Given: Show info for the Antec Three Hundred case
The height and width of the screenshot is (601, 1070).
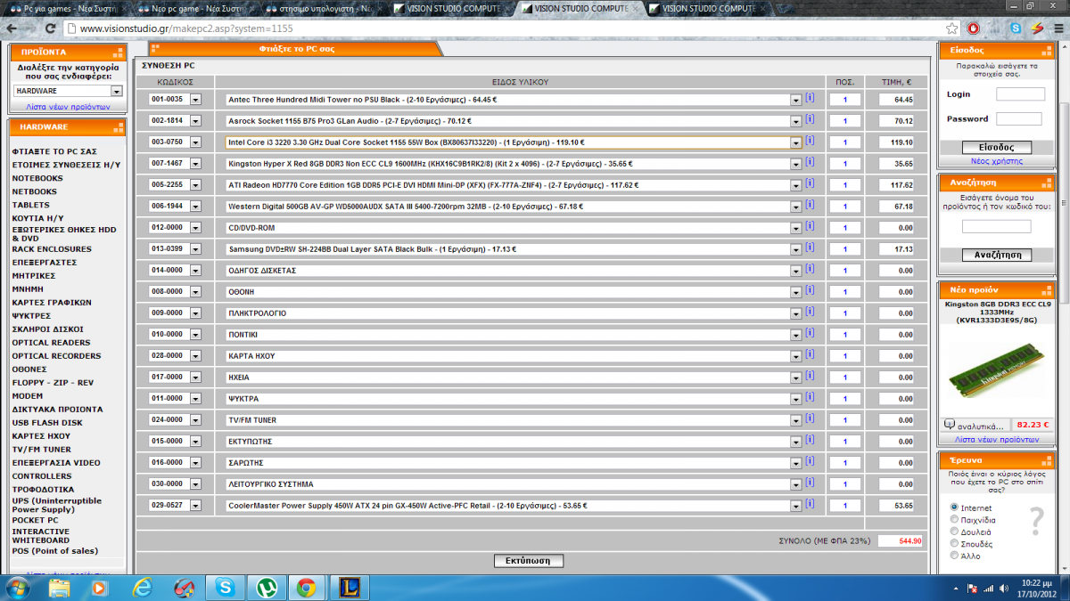Looking at the screenshot, I should click(x=810, y=97).
